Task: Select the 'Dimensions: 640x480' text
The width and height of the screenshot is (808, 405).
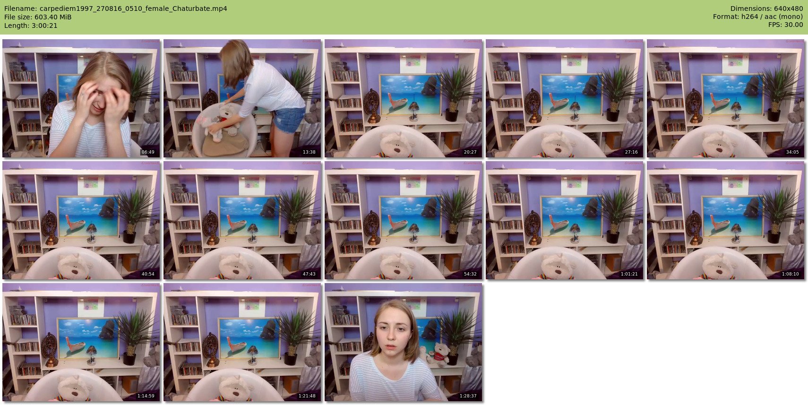Action: point(766,9)
